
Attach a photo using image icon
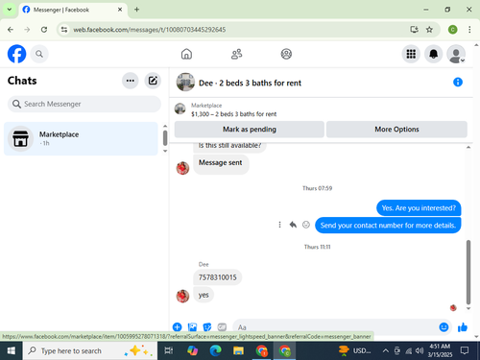click(192, 327)
